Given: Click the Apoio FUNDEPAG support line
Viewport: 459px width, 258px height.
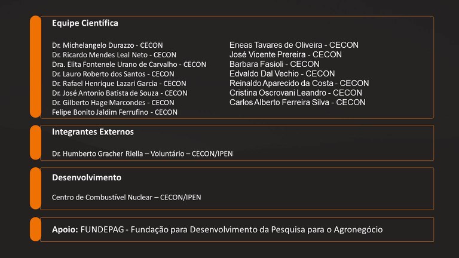Looking at the screenshot, I should [x=217, y=229].
